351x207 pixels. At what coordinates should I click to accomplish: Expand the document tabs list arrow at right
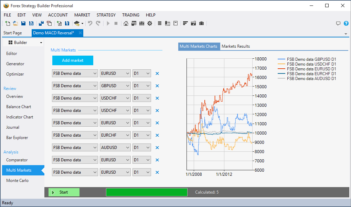[x=346, y=34]
